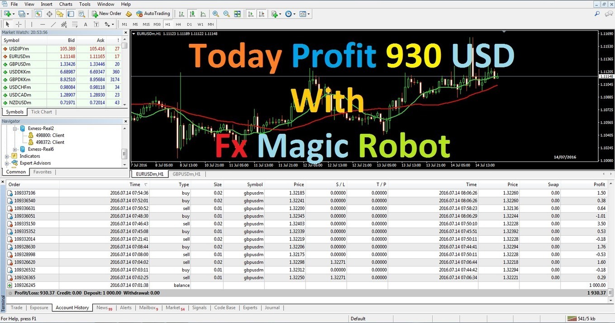Click the New Order button
The height and width of the screenshot is (323, 615).
[x=106, y=14]
